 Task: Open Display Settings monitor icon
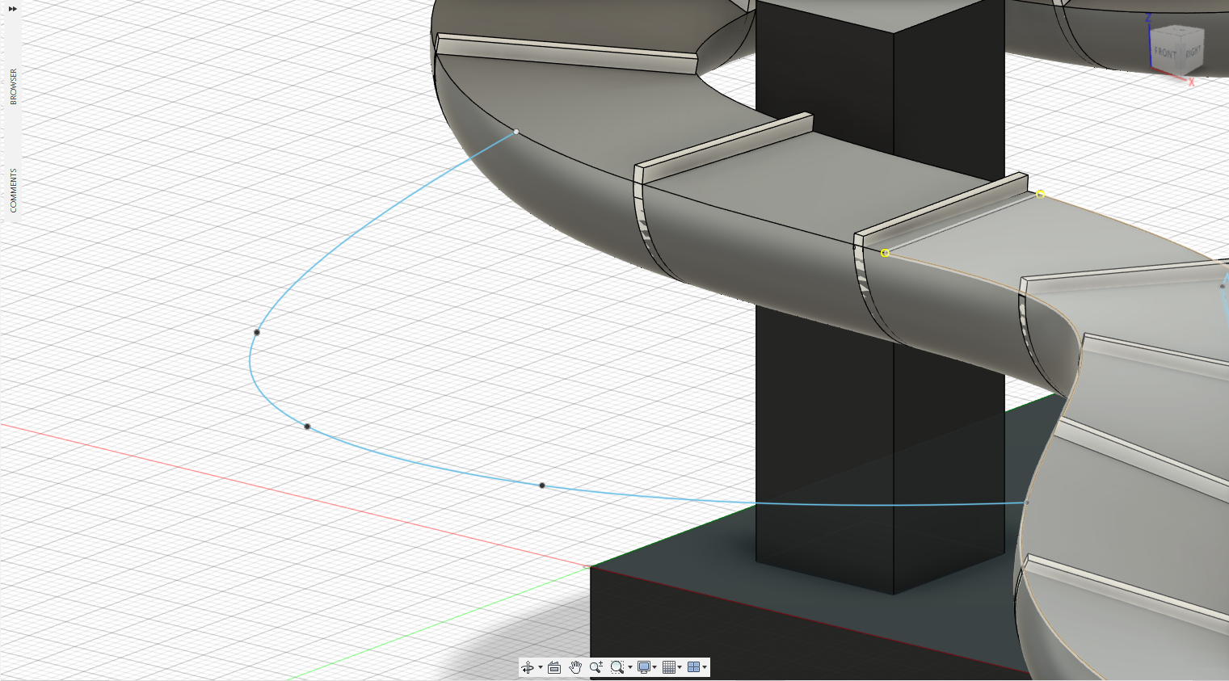644,667
